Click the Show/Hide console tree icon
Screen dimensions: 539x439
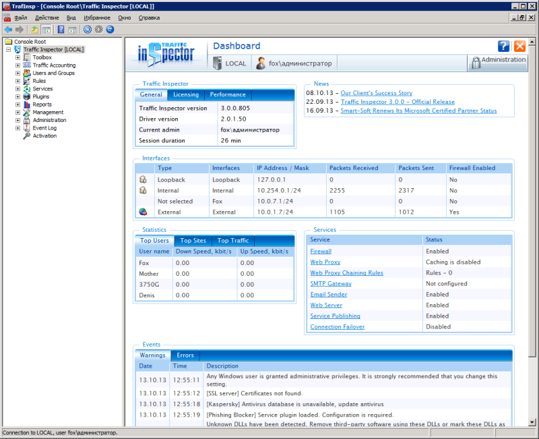coord(46,30)
